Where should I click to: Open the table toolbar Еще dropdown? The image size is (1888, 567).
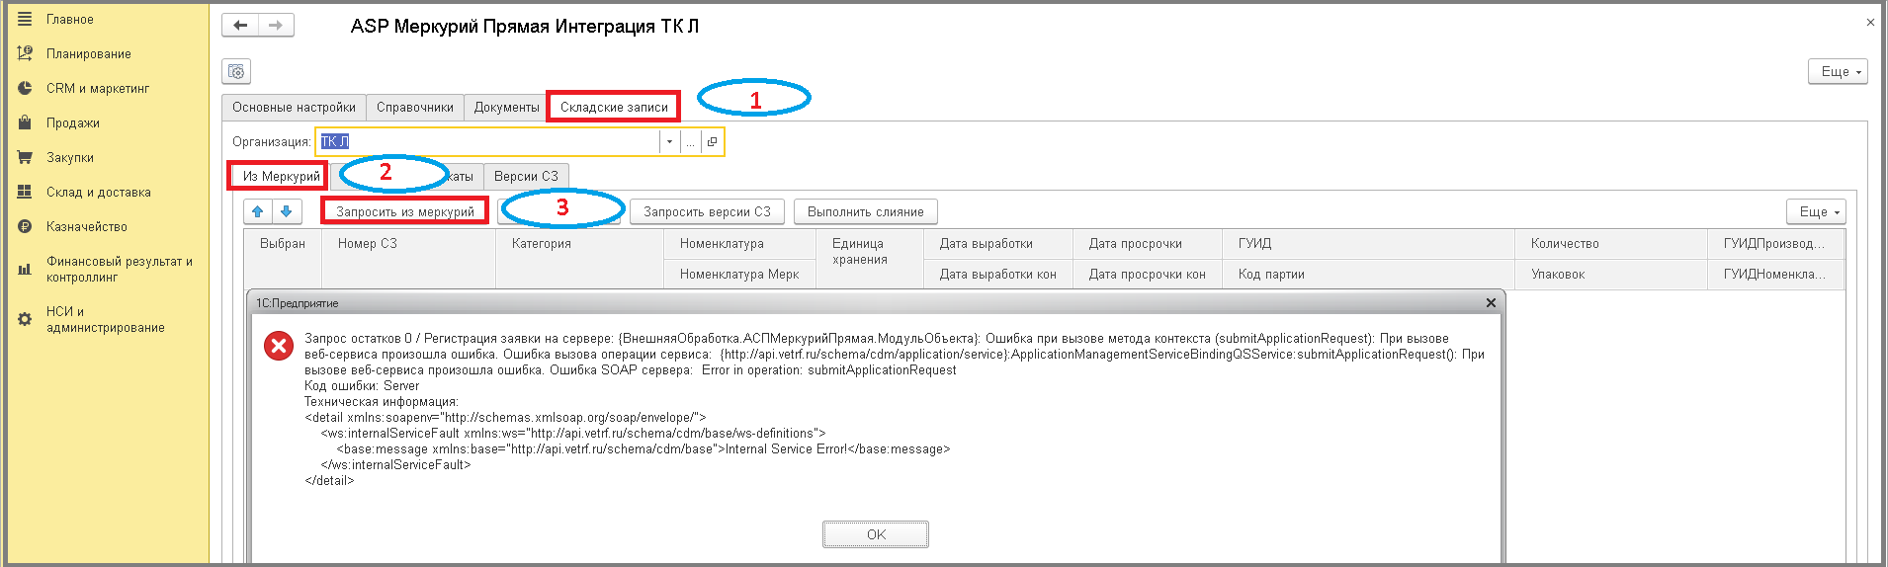pyautogui.click(x=1816, y=211)
